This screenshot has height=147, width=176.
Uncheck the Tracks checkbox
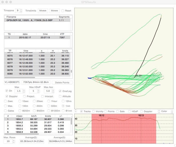(x=81, y=111)
